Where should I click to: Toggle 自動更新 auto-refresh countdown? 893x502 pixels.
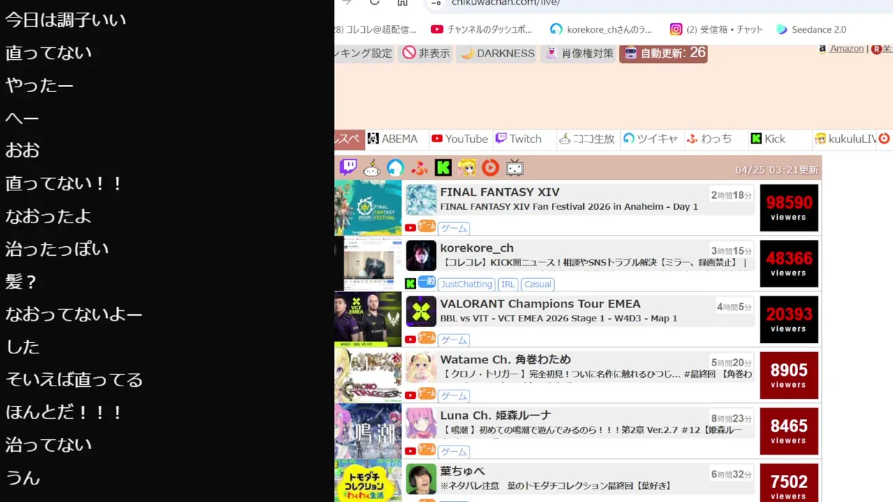click(663, 53)
